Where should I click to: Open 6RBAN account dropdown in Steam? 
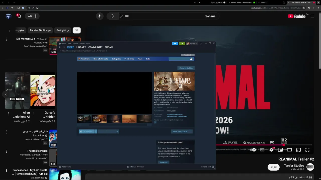pos(192,43)
